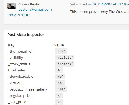
Task: Click the _thumbnail_id key label
Action: click(x=20, y=52)
